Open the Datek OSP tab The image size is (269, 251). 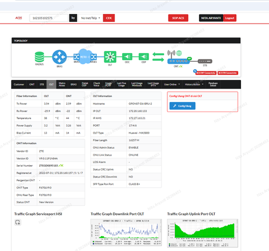pyautogui.click(x=85, y=84)
